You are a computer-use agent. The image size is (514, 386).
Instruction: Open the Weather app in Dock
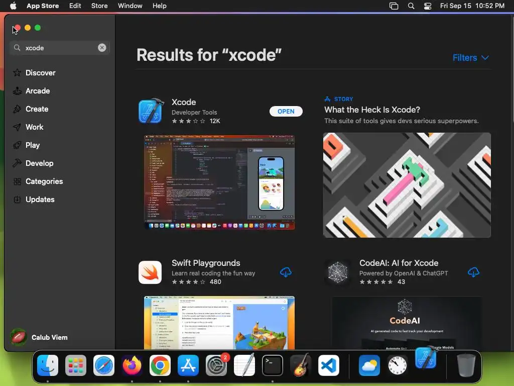tap(369, 365)
